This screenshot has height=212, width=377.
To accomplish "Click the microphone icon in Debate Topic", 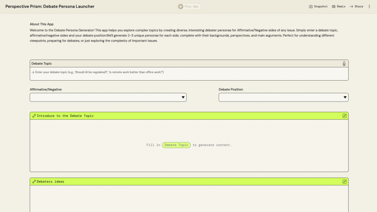I will (x=344, y=64).
